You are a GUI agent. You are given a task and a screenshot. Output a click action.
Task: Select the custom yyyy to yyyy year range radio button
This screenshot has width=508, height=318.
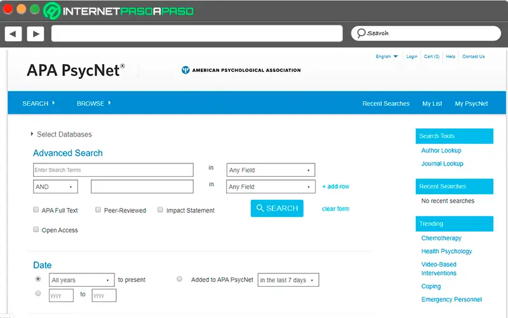pyautogui.click(x=38, y=293)
